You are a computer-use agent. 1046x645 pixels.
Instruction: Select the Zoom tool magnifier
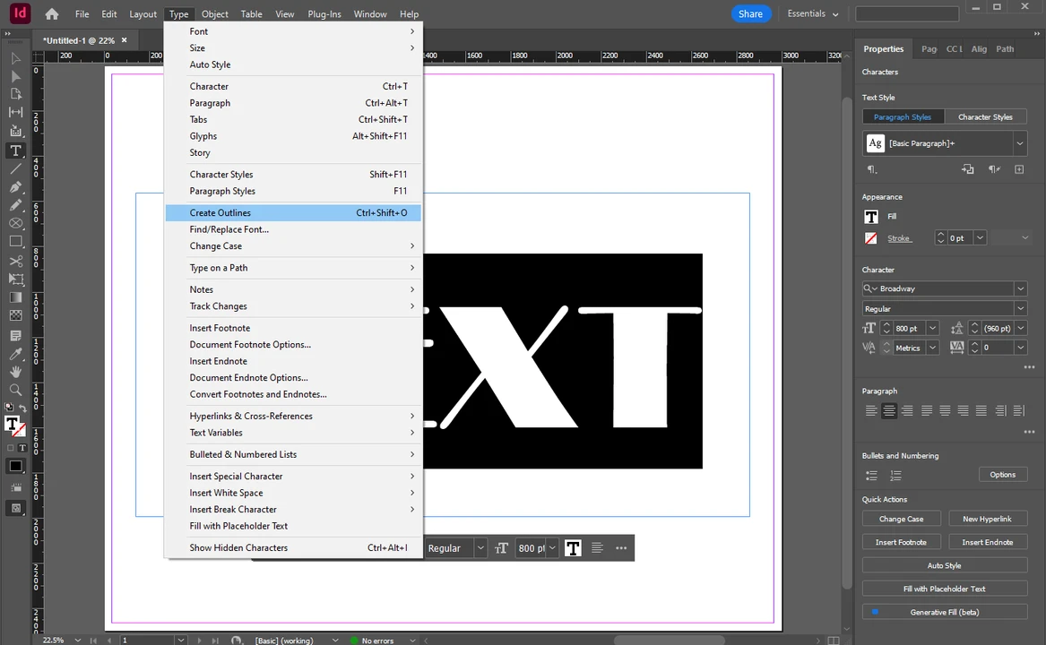(x=15, y=390)
